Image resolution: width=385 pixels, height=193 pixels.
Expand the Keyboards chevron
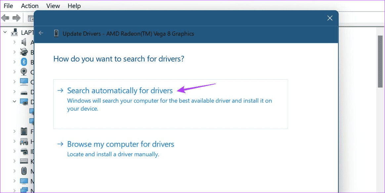point(15,161)
